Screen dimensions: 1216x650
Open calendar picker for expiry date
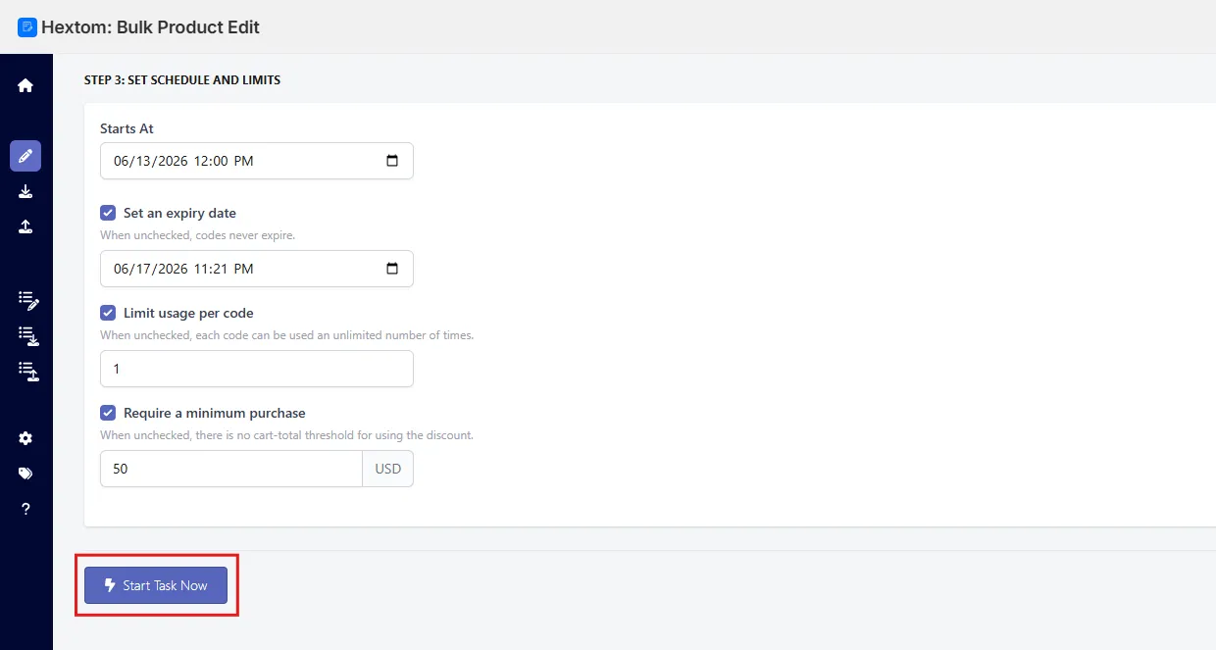click(x=392, y=269)
